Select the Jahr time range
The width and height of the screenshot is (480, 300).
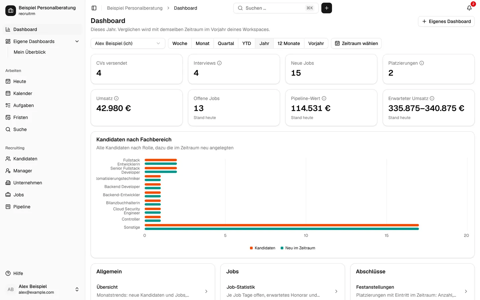(x=264, y=43)
